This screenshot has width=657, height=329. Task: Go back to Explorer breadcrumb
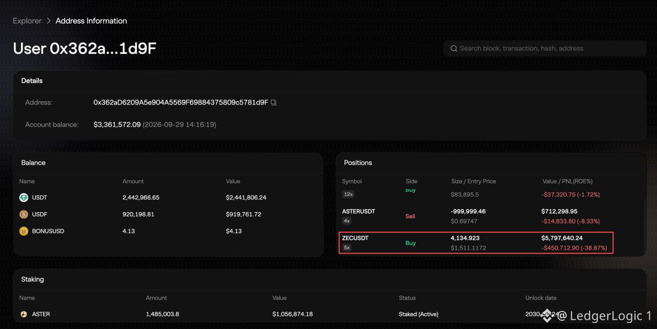27,21
